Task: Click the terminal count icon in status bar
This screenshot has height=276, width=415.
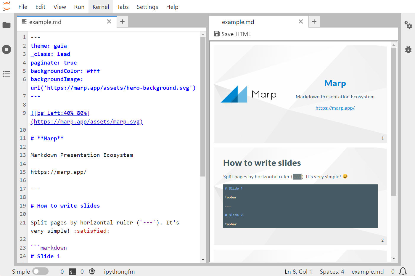Action: coord(73,272)
